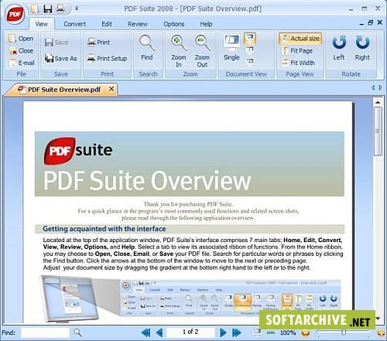This screenshot has height=341, width=387.
Task: Click the Save button in the Save group
Action: (57, 43)
